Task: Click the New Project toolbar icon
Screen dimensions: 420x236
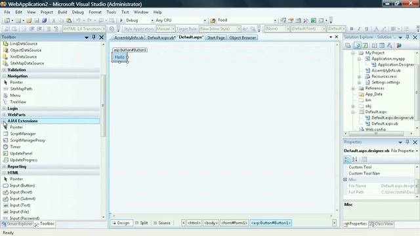Action: click(7, 20)
